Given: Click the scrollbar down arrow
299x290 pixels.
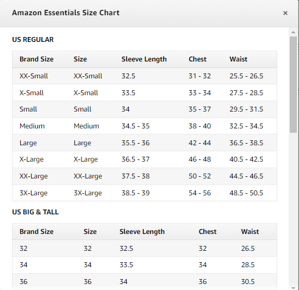Looking at the screenshot, I should click(x=293, y=288).
